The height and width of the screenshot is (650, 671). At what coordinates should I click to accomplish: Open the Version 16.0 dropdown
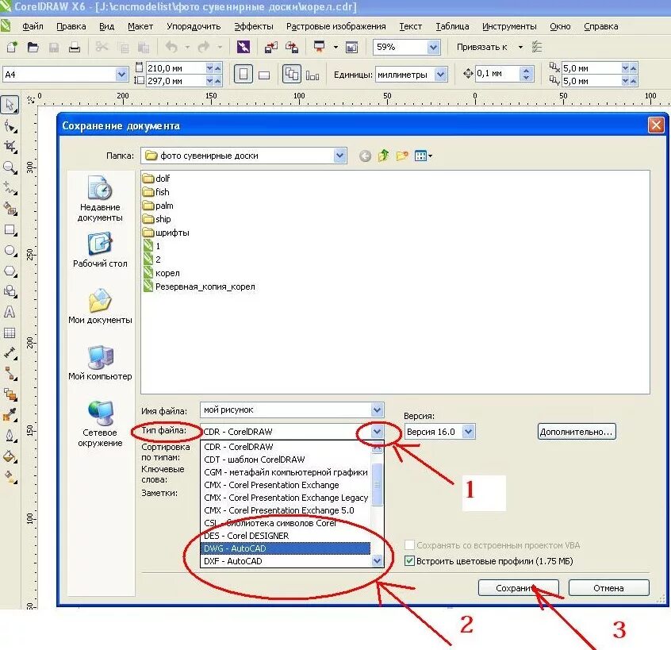click(x=469, y=431)
